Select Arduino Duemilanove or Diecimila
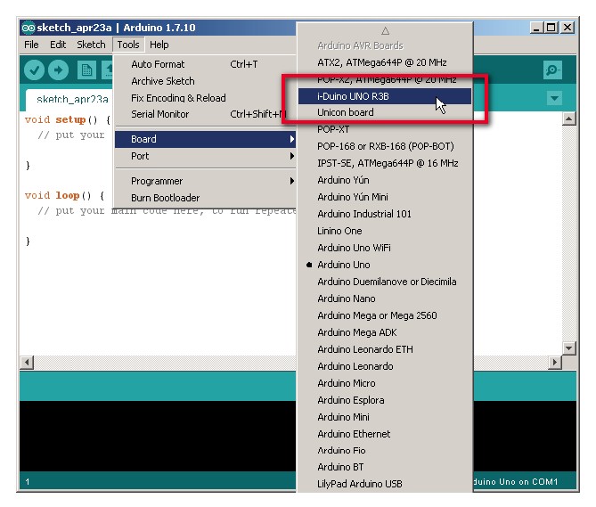 coord(385,282)
